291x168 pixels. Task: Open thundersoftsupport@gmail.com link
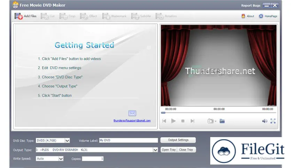pos(132,120)
